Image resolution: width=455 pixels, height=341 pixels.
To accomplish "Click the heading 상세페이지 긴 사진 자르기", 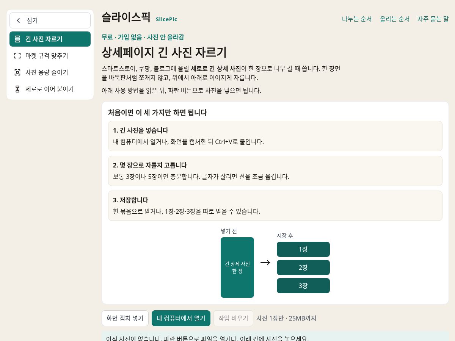I will (x=164, y=52).
